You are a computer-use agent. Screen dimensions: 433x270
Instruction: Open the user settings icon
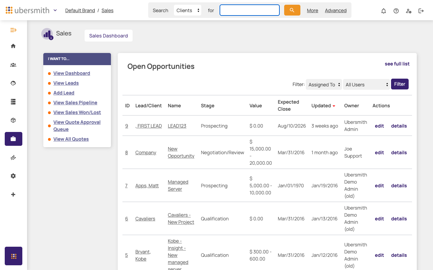click(409, 11)
